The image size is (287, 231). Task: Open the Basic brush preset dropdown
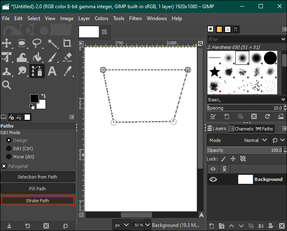point(246,100)
